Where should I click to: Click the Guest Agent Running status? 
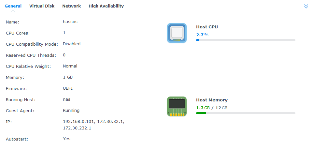click(71, 110)
